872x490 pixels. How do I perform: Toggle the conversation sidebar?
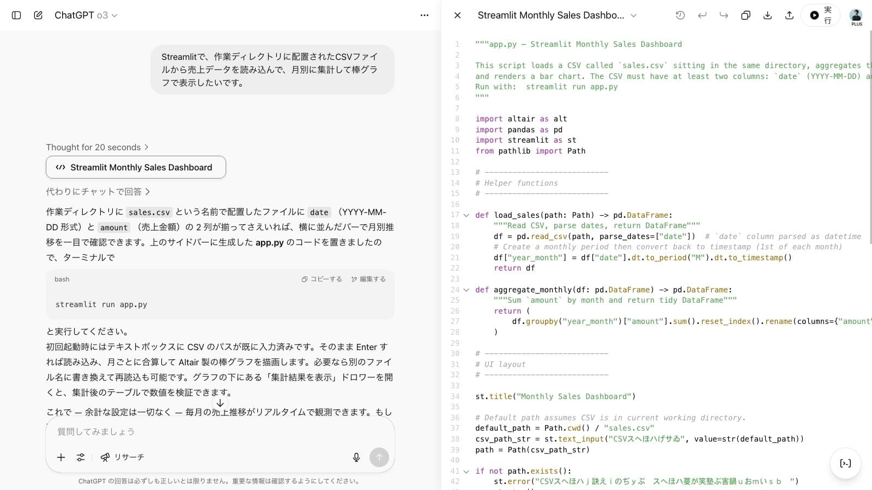point(16,15)
